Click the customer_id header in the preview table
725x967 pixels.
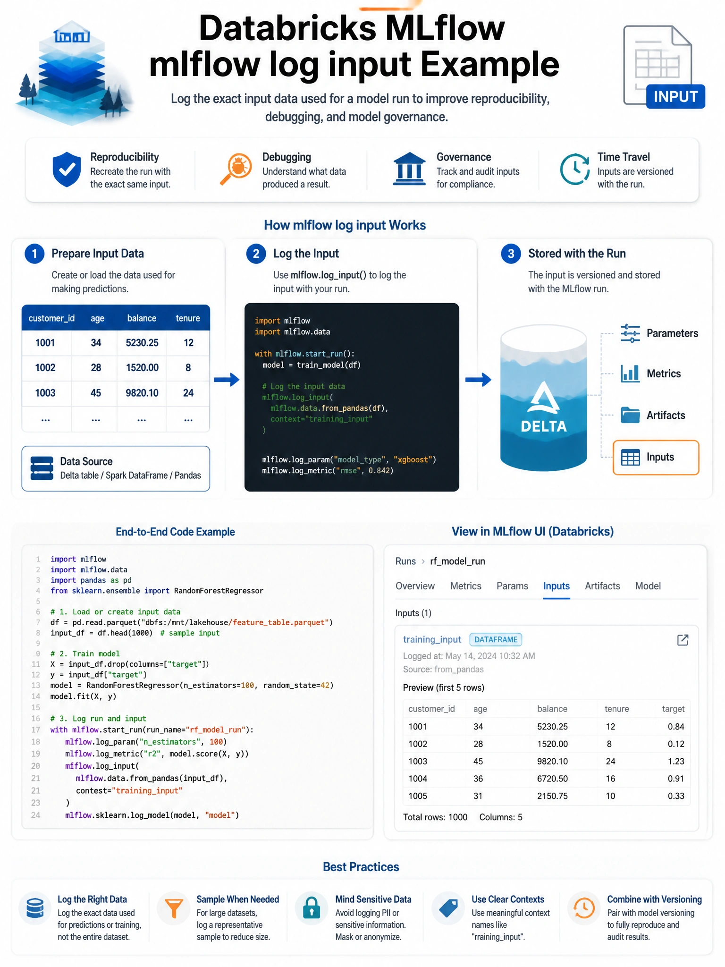pyautogui.click(x=431, y=709)
